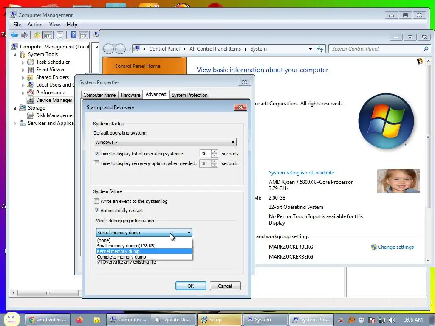The image size is (435, 326).
Task: Click Forward arrow in Computer Management toolbar
Action: coord(24,35)
